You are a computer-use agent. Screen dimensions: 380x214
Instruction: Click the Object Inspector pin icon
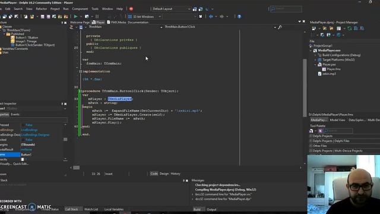pyautogui.click(x=62, y=103)
